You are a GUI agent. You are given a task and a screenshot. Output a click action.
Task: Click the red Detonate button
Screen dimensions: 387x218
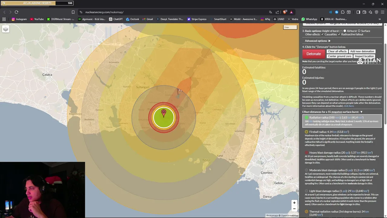click(x=314, y=54)
